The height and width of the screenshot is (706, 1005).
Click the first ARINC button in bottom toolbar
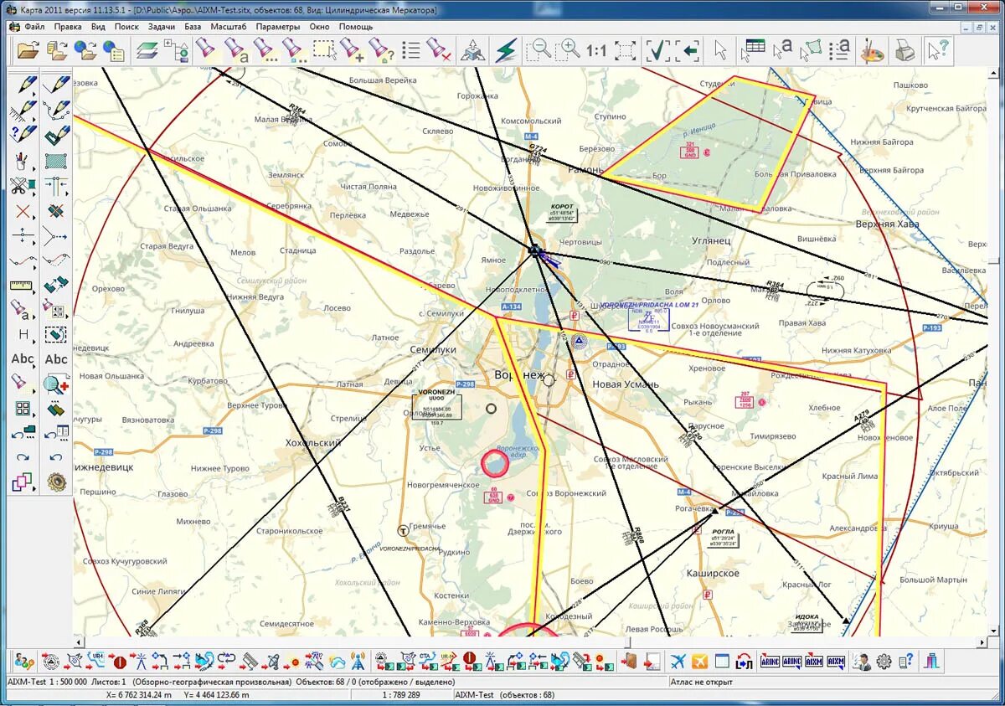770,662
